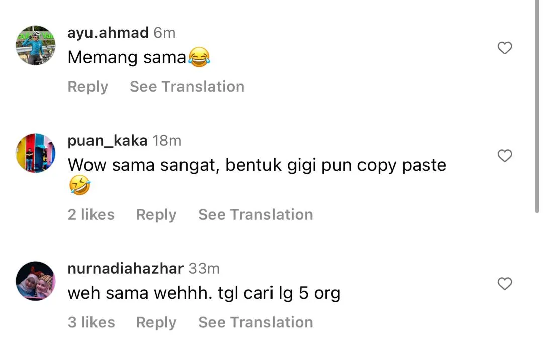View the 2 likes on puan_kaka's comment
This screenshot has height=340, width=543.
pos(91,215)
